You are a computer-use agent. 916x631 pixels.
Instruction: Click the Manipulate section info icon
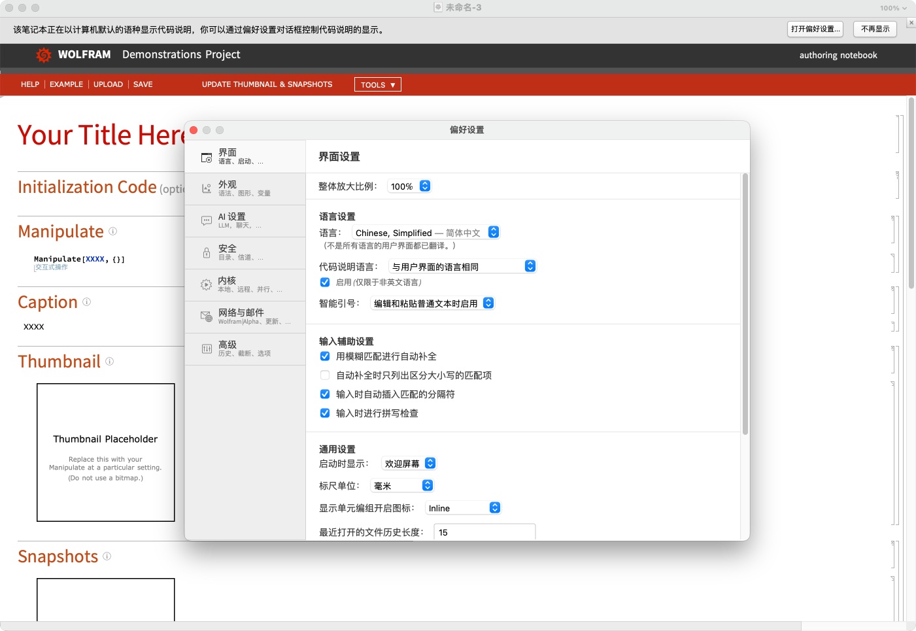(112, 231)
